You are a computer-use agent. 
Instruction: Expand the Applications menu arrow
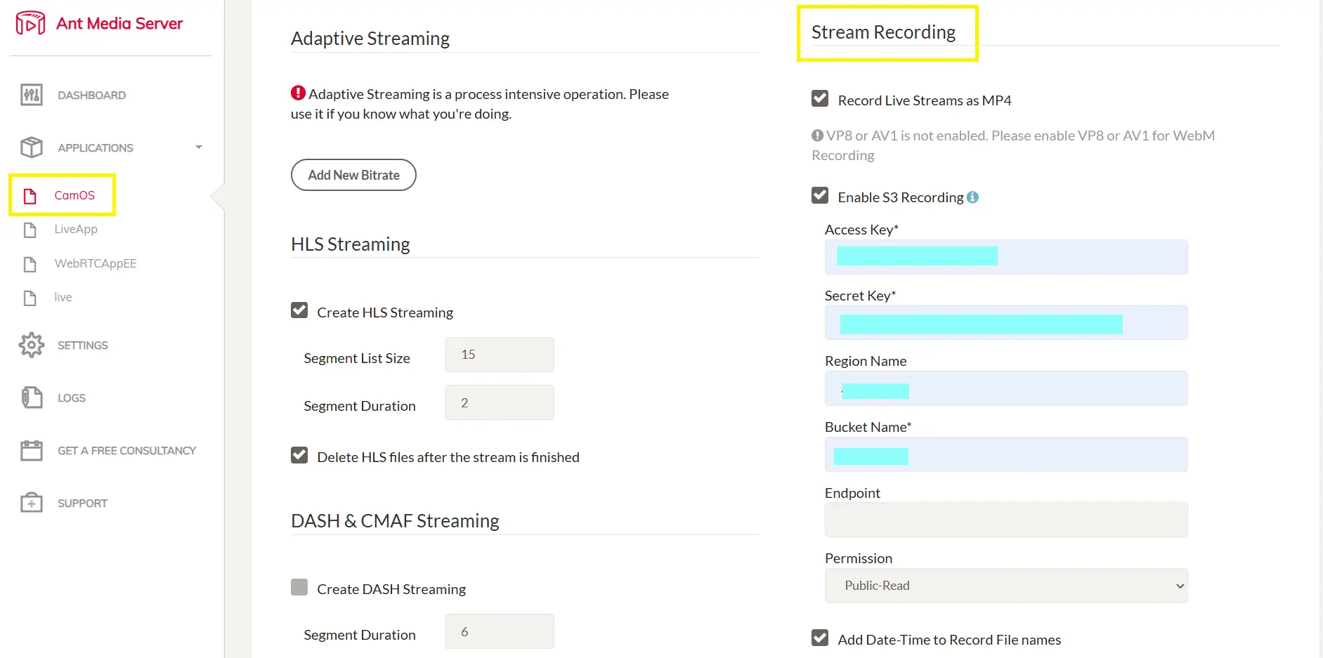[x=199, y=147]
